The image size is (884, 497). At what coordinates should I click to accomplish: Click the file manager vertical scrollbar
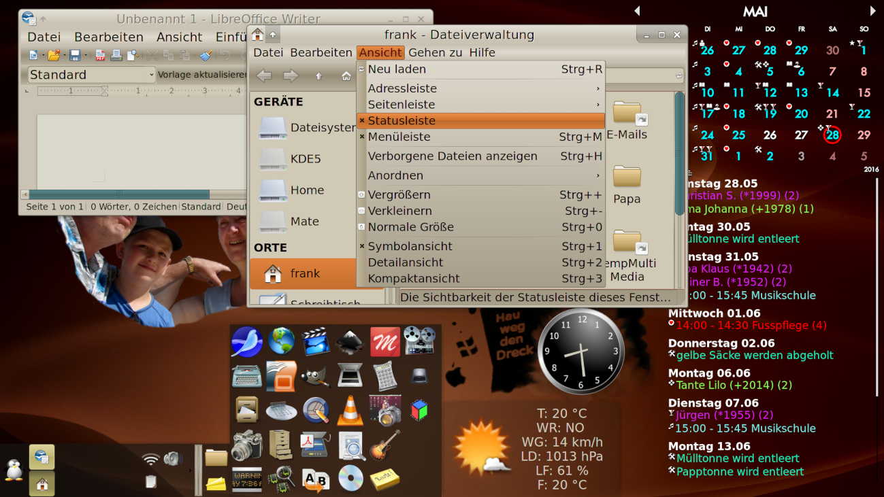[x=678, y=155]
